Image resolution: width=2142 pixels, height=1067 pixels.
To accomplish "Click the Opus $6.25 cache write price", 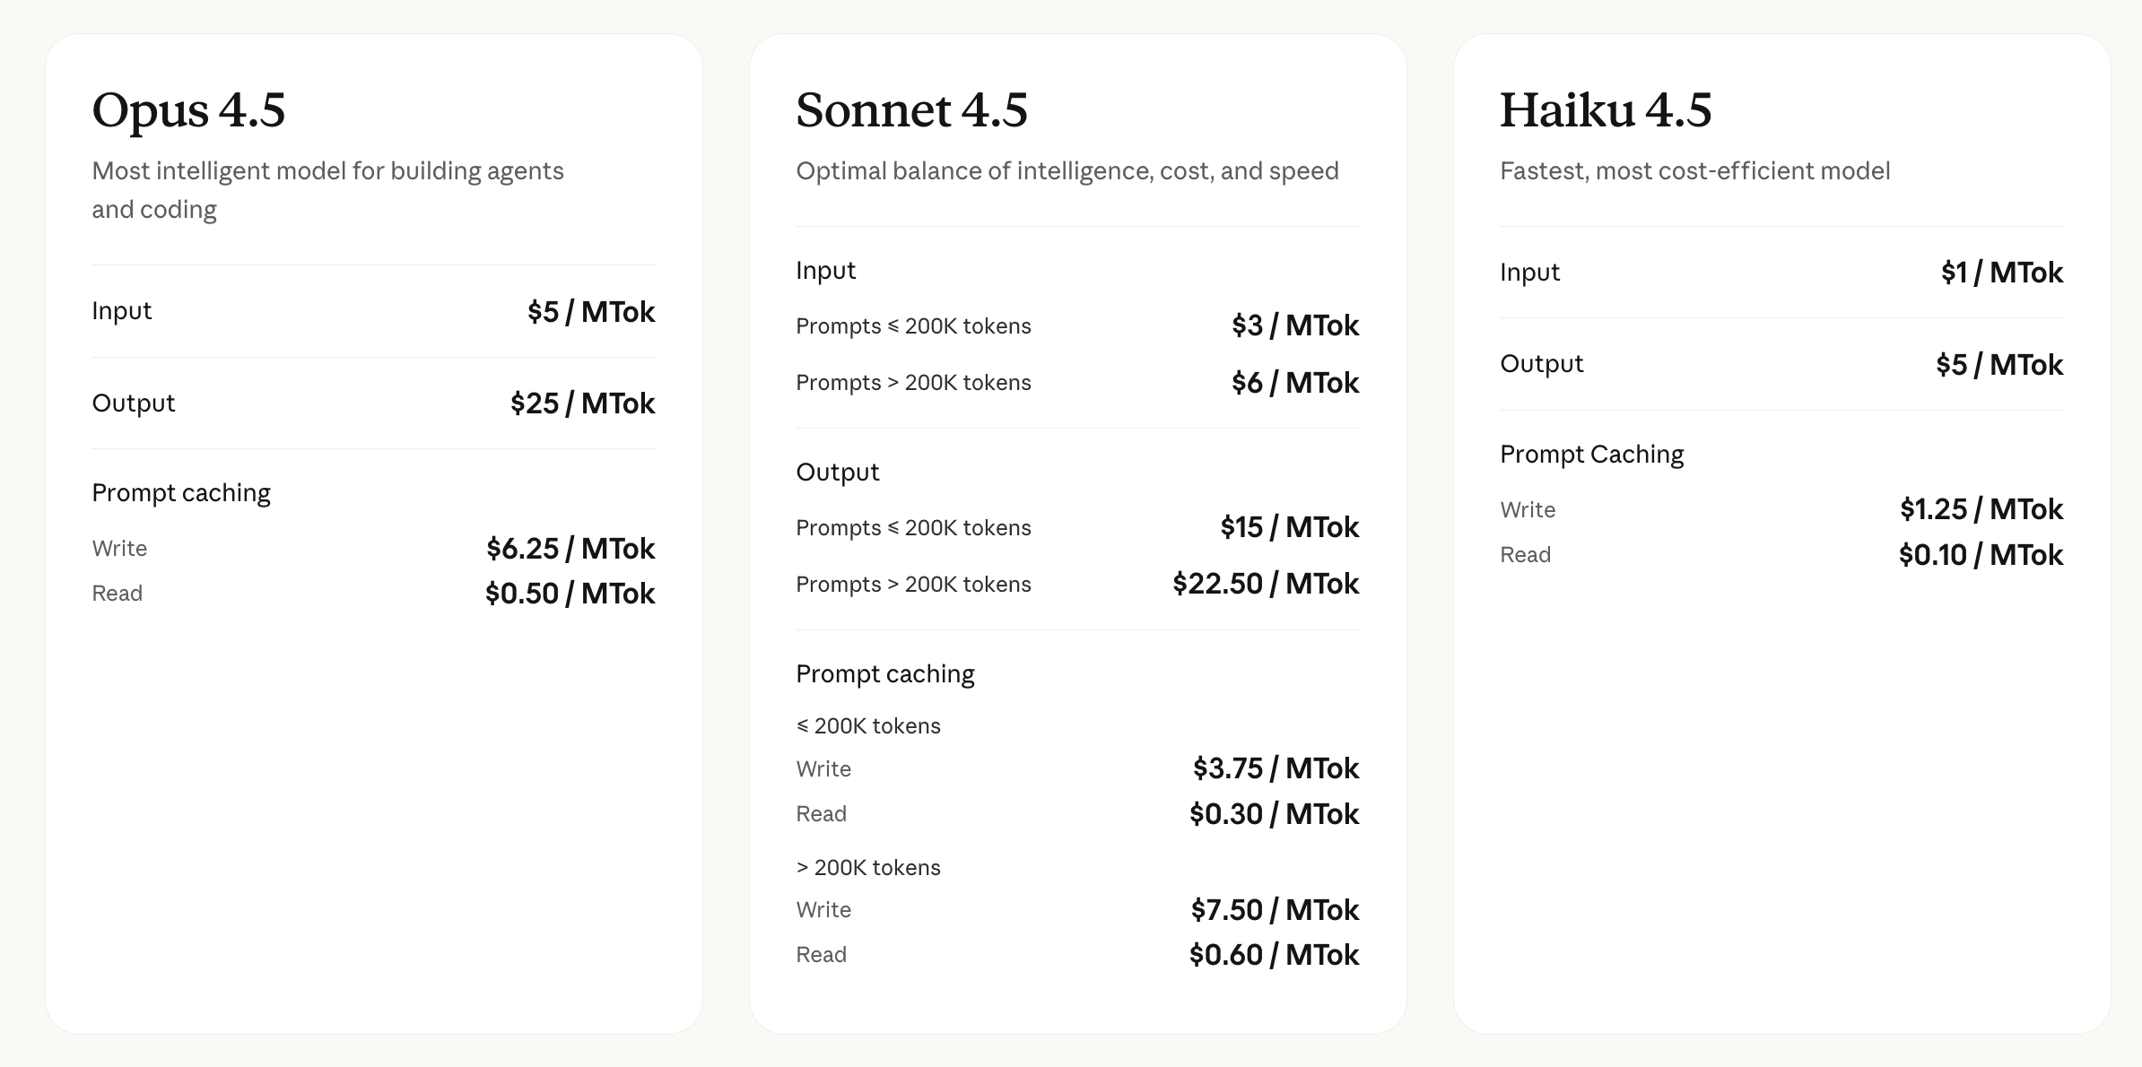I will 570,549.
